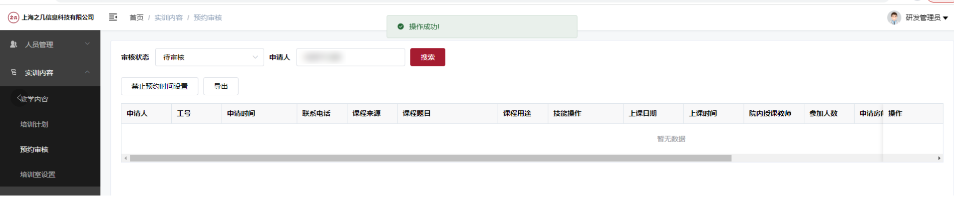Collapse the 实训内容 menu chevron
This screenshot has width=954, height=199.
click(x=87, y=72)
